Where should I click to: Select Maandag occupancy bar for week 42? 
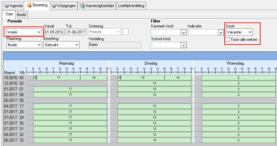click(x=58, y=78)
